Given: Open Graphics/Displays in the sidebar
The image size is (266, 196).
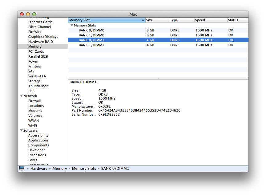Looking at the screenshot, I should pos(43,37).
